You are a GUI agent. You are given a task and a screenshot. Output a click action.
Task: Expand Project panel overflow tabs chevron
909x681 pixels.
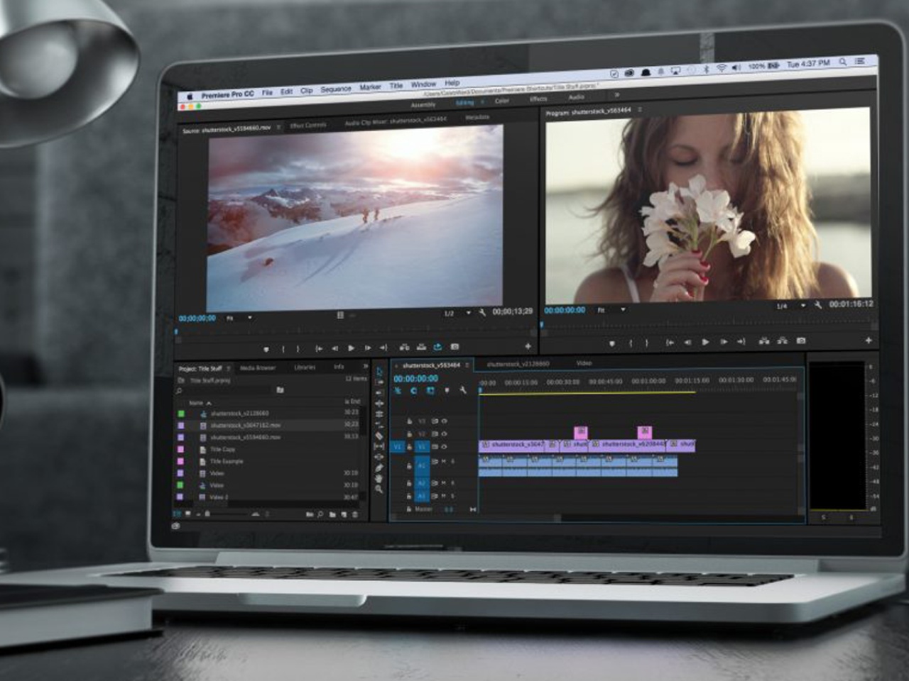(x=366, y=367)
